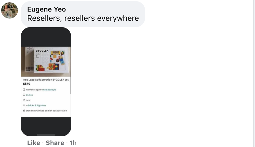Click the clock icon before moments ago
Image resolution: width=255 pixels, height=147 pixels.
[x=24, y=90]
